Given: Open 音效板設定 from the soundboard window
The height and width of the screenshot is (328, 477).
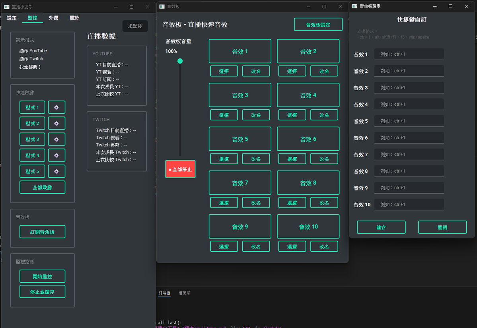Looking at the screenshot, I should pos(318,25).
